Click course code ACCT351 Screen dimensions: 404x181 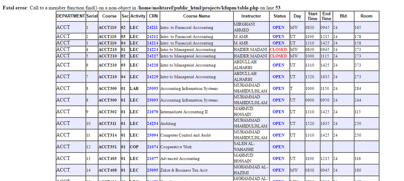pyautogui.click(x=108, y=147)
